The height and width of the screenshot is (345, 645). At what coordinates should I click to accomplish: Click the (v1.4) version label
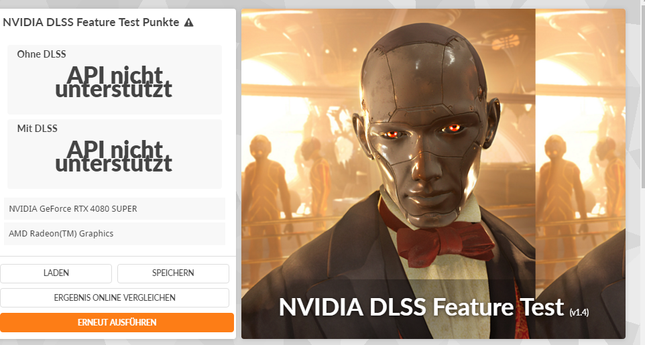[x=579, y=312]
